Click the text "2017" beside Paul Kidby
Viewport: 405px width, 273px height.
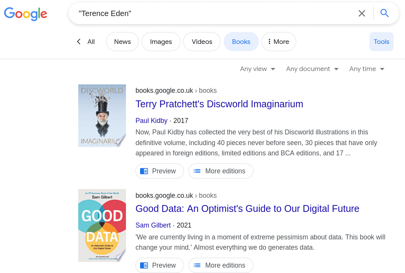(x=181, y=121)
